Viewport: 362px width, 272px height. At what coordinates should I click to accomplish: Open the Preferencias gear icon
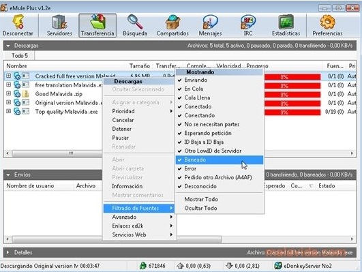[327, 22]
